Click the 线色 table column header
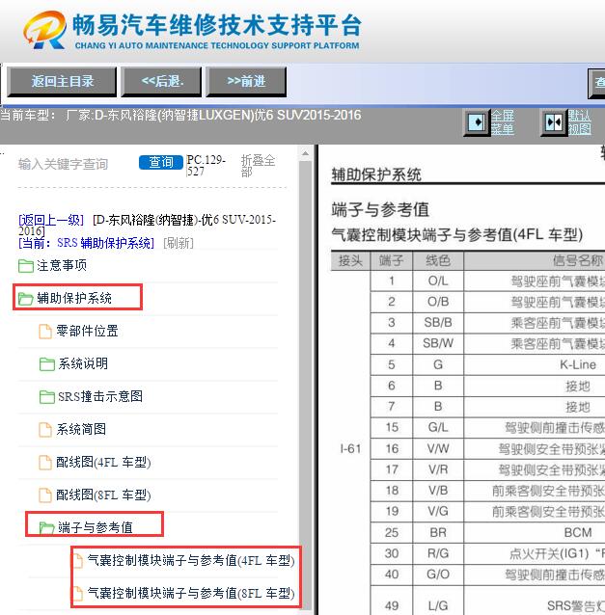This screenshot has height=615, width=605. (x=438, y=261)
